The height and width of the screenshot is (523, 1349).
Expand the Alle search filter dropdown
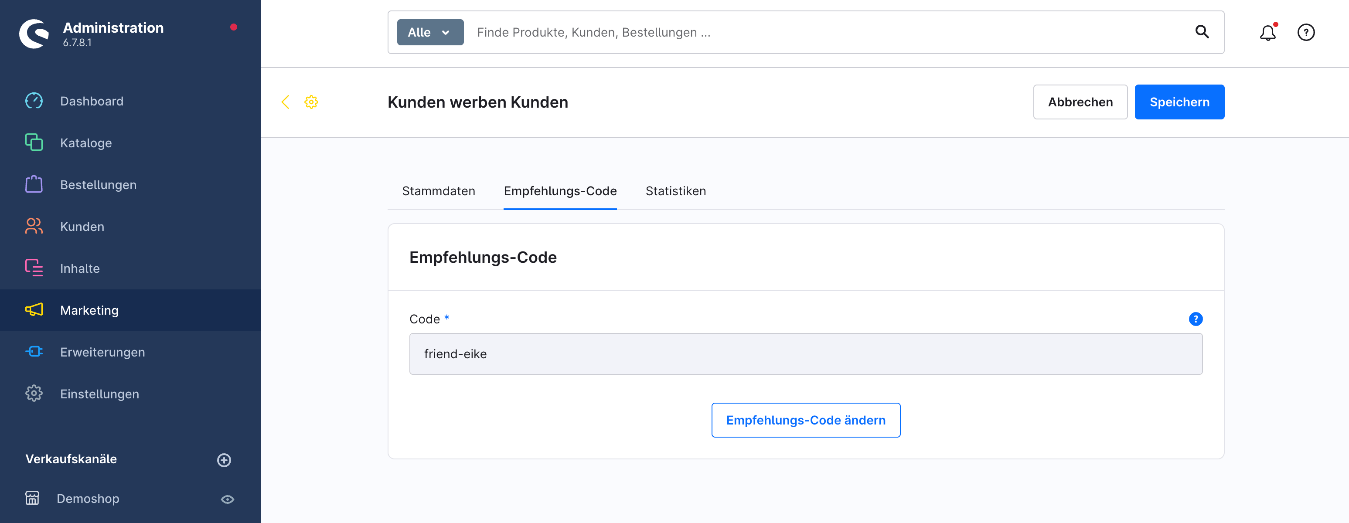tap(430, 32)
